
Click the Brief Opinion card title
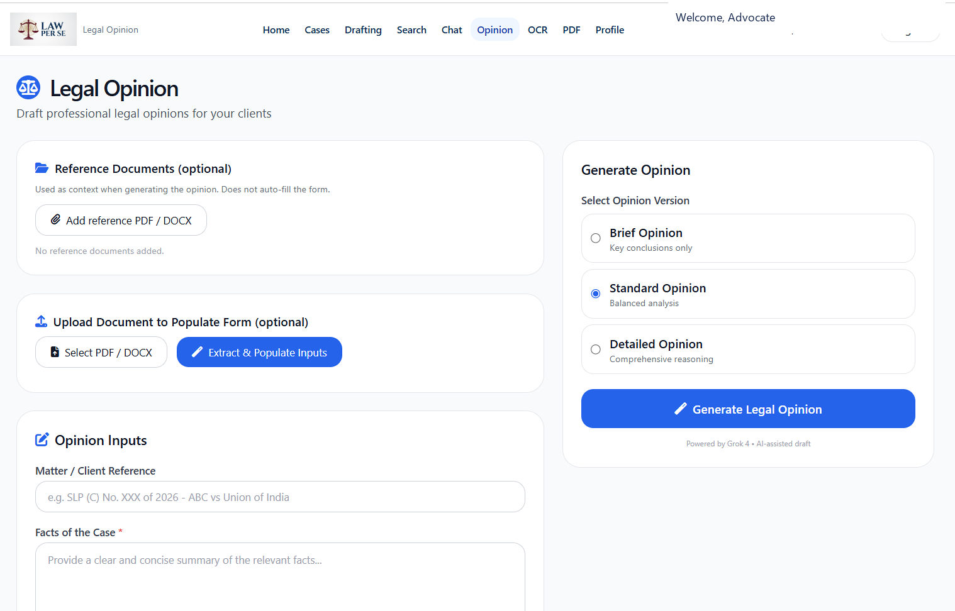646,233
